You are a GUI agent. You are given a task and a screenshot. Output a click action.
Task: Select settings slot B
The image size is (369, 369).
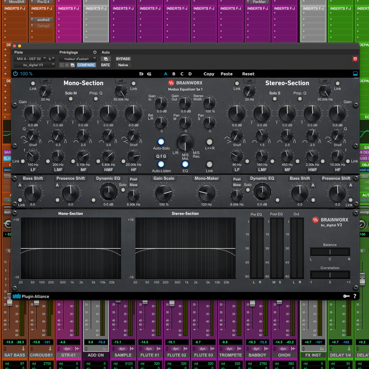(174, 74)
